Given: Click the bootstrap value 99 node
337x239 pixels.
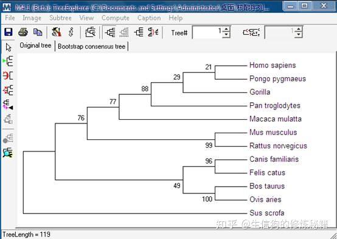Looking at the screenshot, I should coord(209,145).
